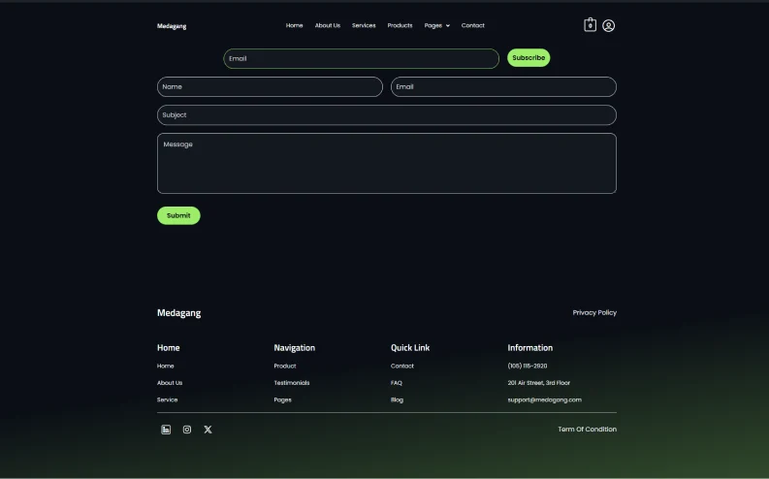Open the shopping cart icon
The height and width of the screenshot is (479, 769).
(590, 25)
